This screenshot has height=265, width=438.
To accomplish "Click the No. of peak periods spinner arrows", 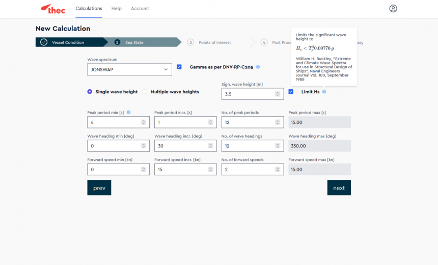I will [x=278, y=122].
